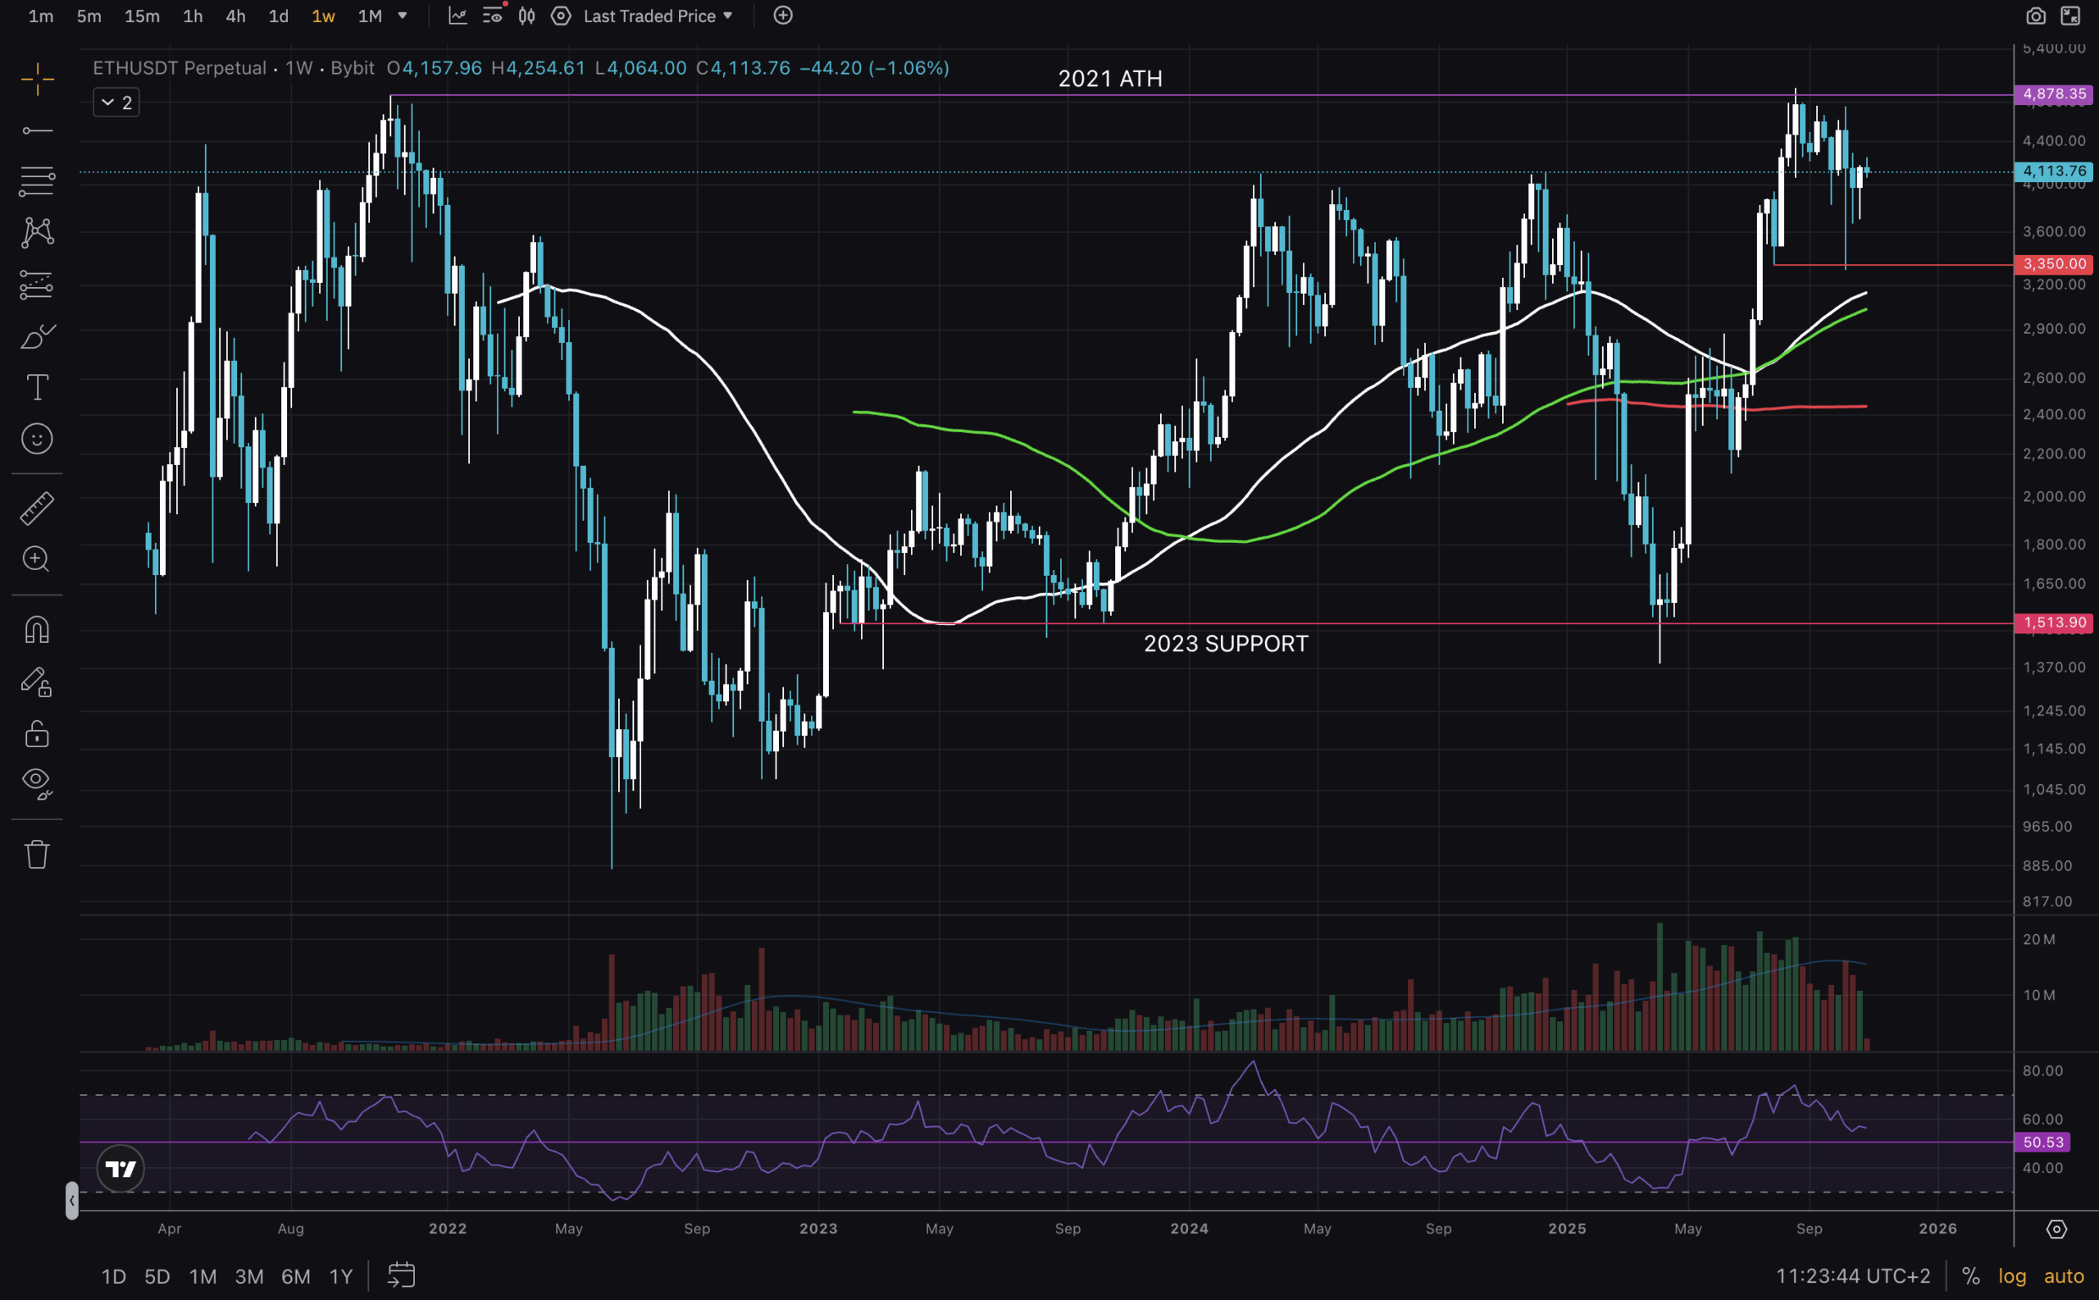
Task: Toggle lock for all drawings
Action: point(37,733)
